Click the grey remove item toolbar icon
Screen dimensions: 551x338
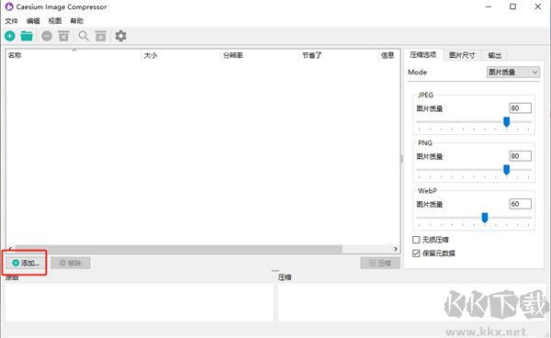[x=47, y=36]
